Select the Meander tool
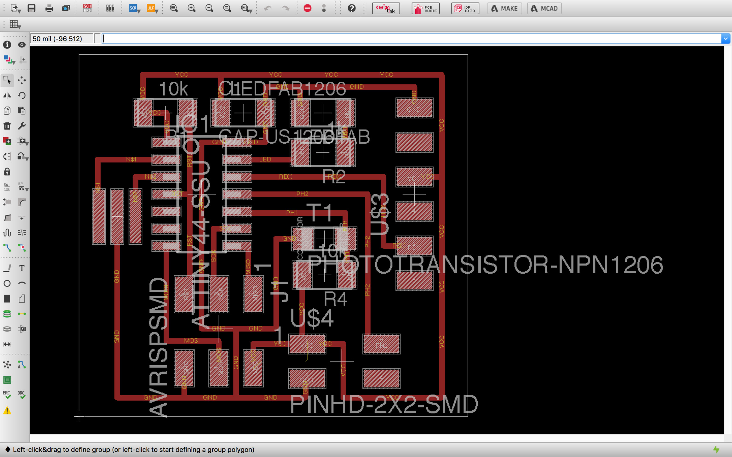This screenshot has width=732, height=457. click(7, 233)
